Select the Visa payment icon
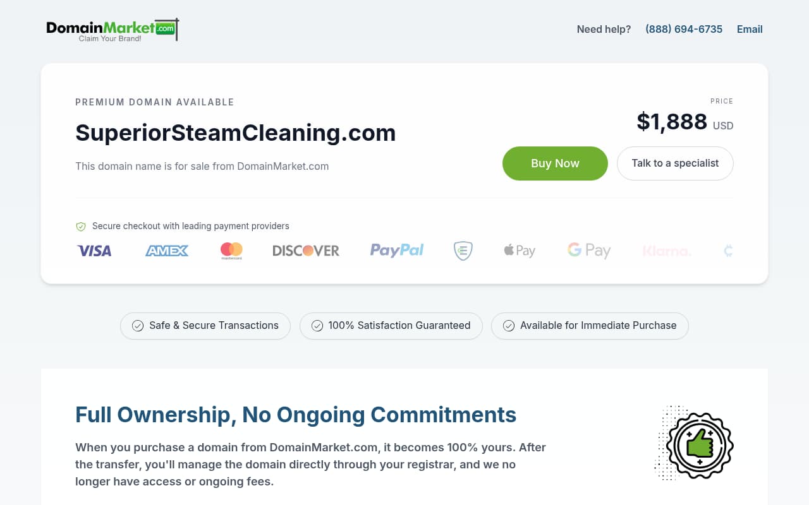 [94, 251]
